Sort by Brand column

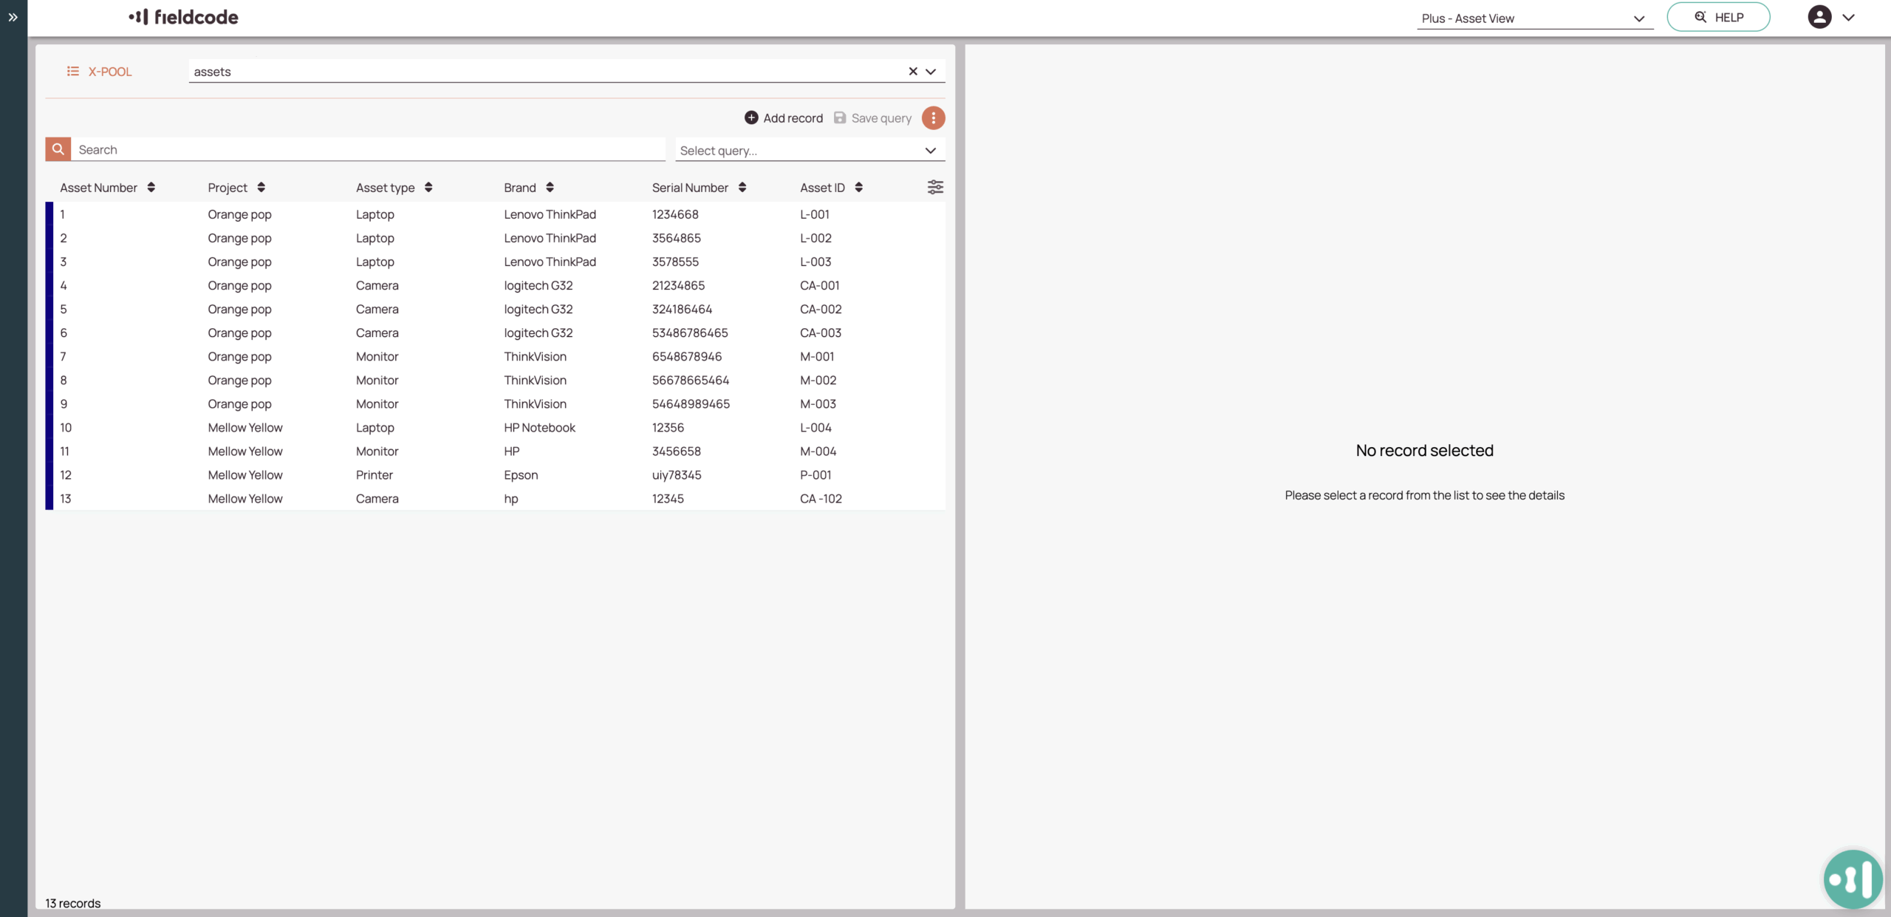point(550,188)
